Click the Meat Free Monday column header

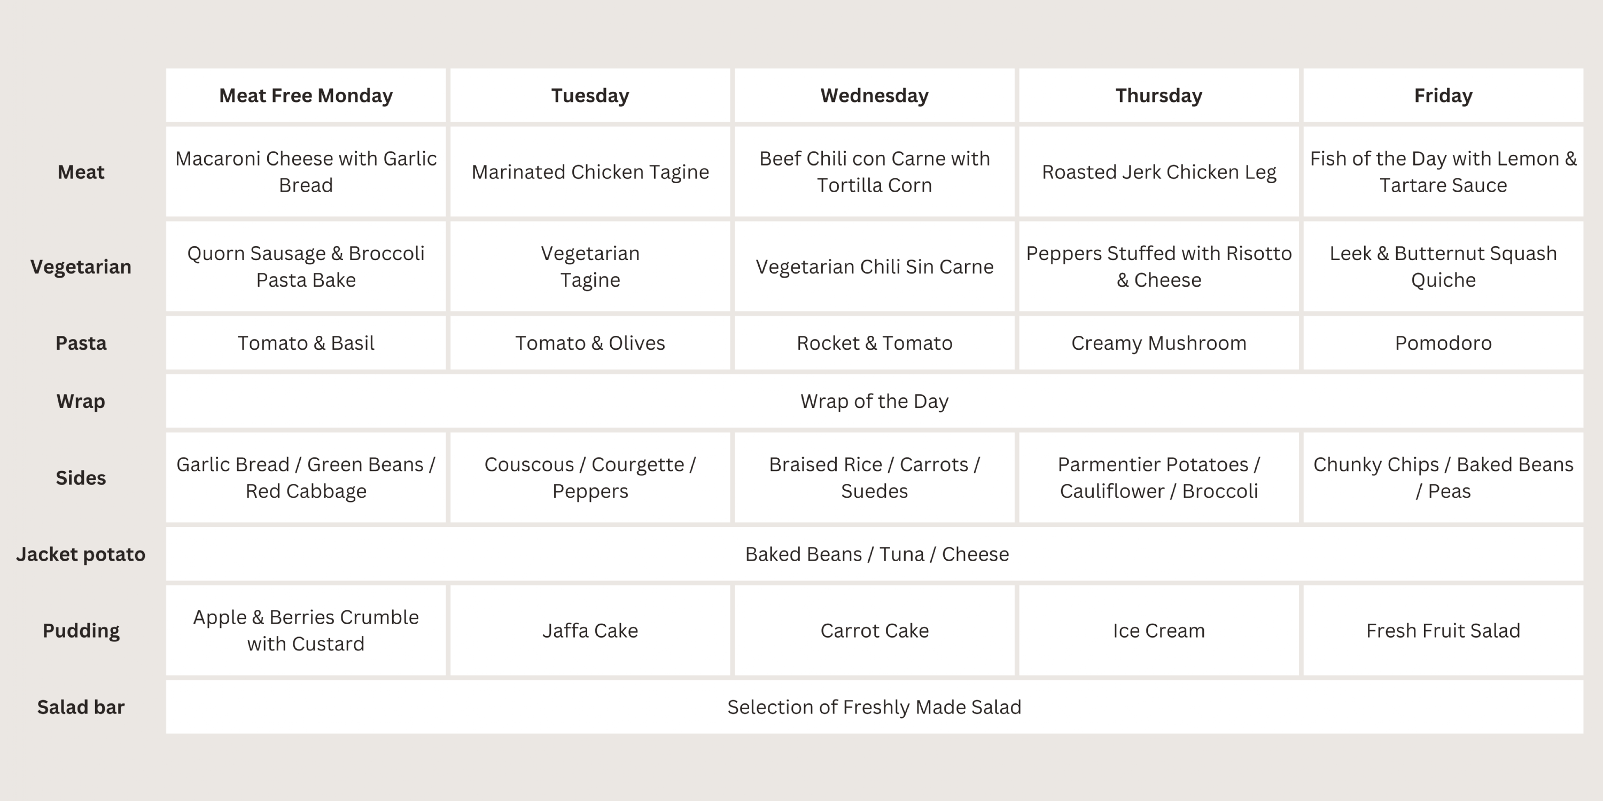306,96
